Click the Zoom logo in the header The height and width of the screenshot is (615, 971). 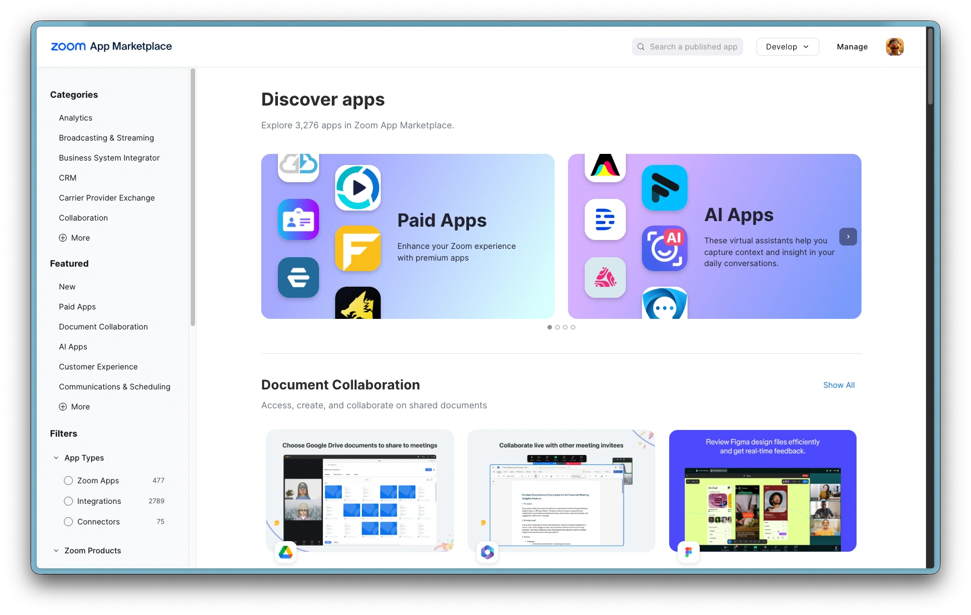pos(68,47)
